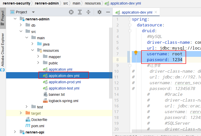Collapse the src folder
Image resolution: width=201 pixels, height=136 pixels.
click(21, 31)
